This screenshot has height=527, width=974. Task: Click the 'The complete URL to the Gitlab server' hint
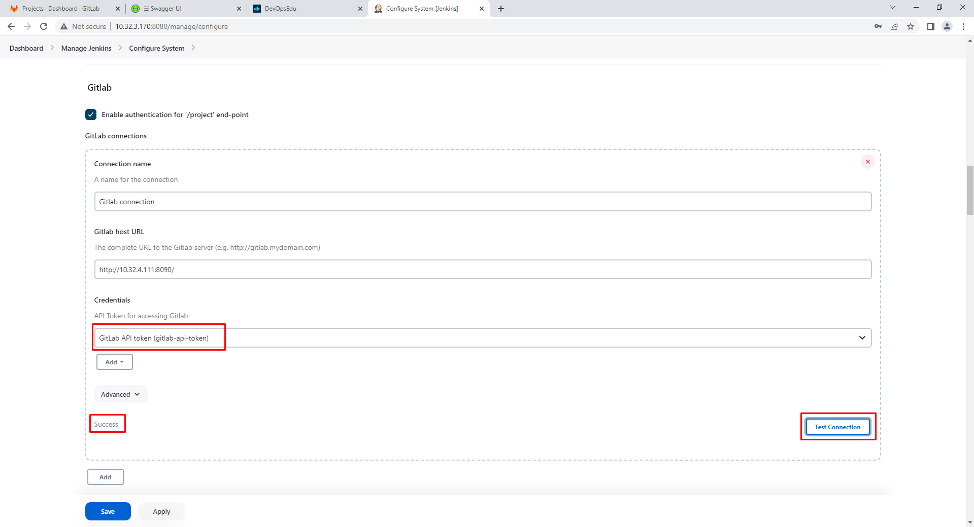coord(207,247)
